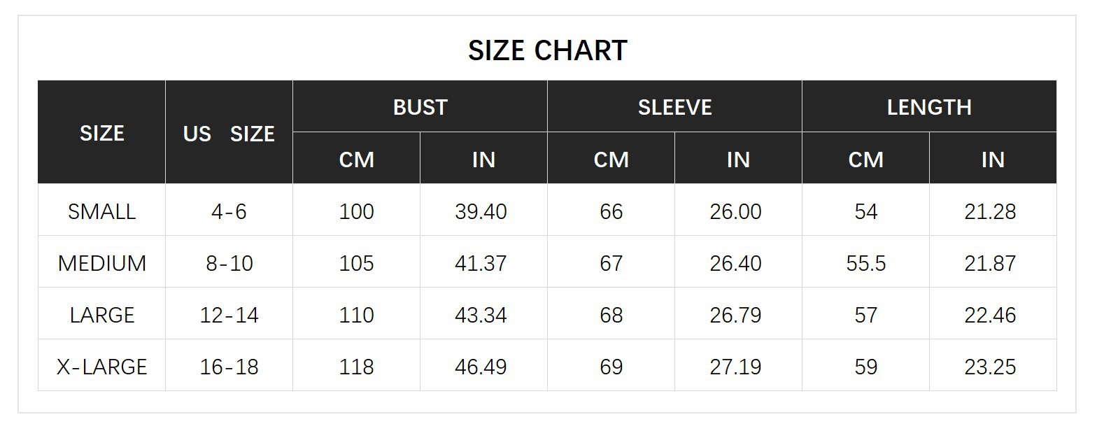Select the MEDIUM size row label
Screen dimensions: 1097x438
[101, 263]
